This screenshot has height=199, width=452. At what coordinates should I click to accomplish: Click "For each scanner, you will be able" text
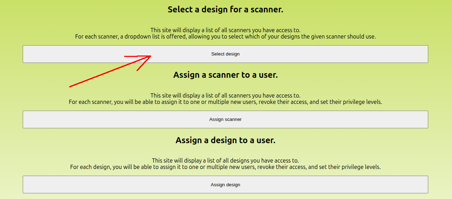click(225, 102)
